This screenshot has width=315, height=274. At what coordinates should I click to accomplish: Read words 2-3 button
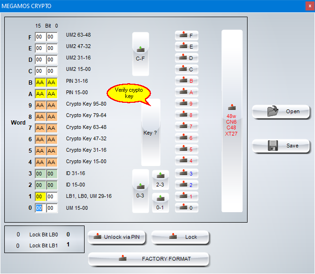click(160, 180)
